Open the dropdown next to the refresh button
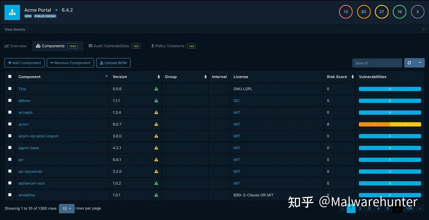 pyautogui.click(x=419, y=63)
